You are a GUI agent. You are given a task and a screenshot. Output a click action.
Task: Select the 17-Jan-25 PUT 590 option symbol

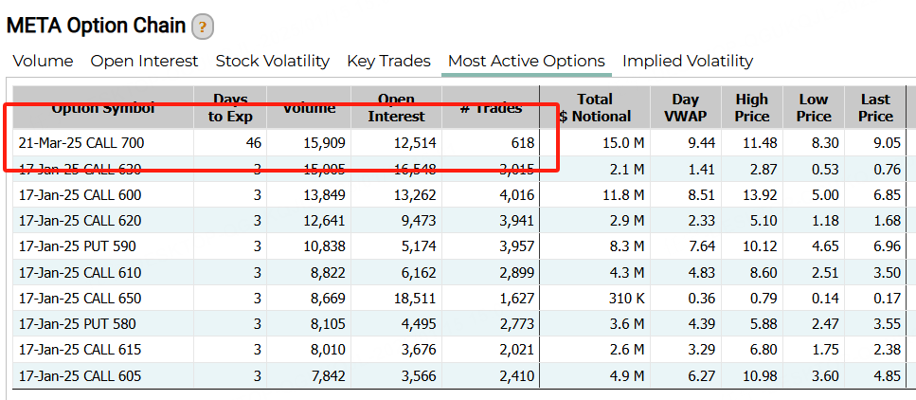tap(77, 246)
